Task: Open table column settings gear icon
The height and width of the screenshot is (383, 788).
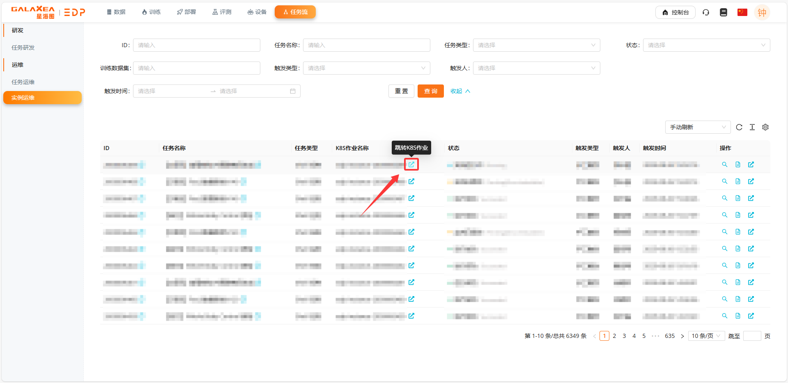Action: coord(765,127)
